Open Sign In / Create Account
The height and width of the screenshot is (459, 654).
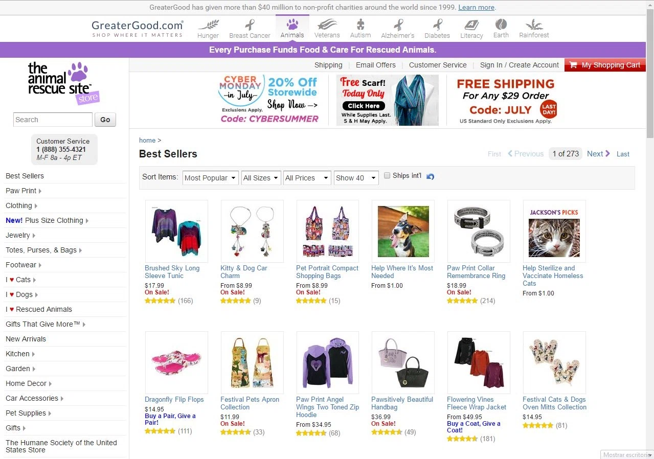pyautogui.click(x=519, y=65)
